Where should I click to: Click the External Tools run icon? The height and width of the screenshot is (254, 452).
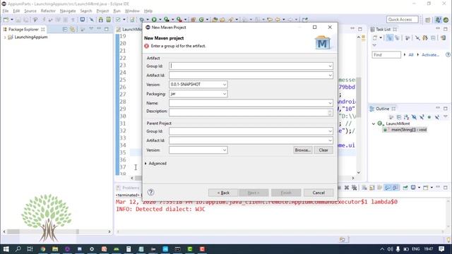179,20
